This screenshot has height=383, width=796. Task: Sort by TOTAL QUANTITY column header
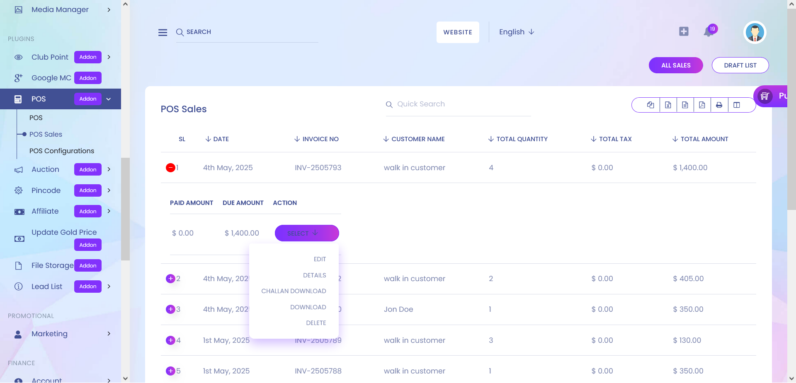pyautogui.click(x=518, y=139)
